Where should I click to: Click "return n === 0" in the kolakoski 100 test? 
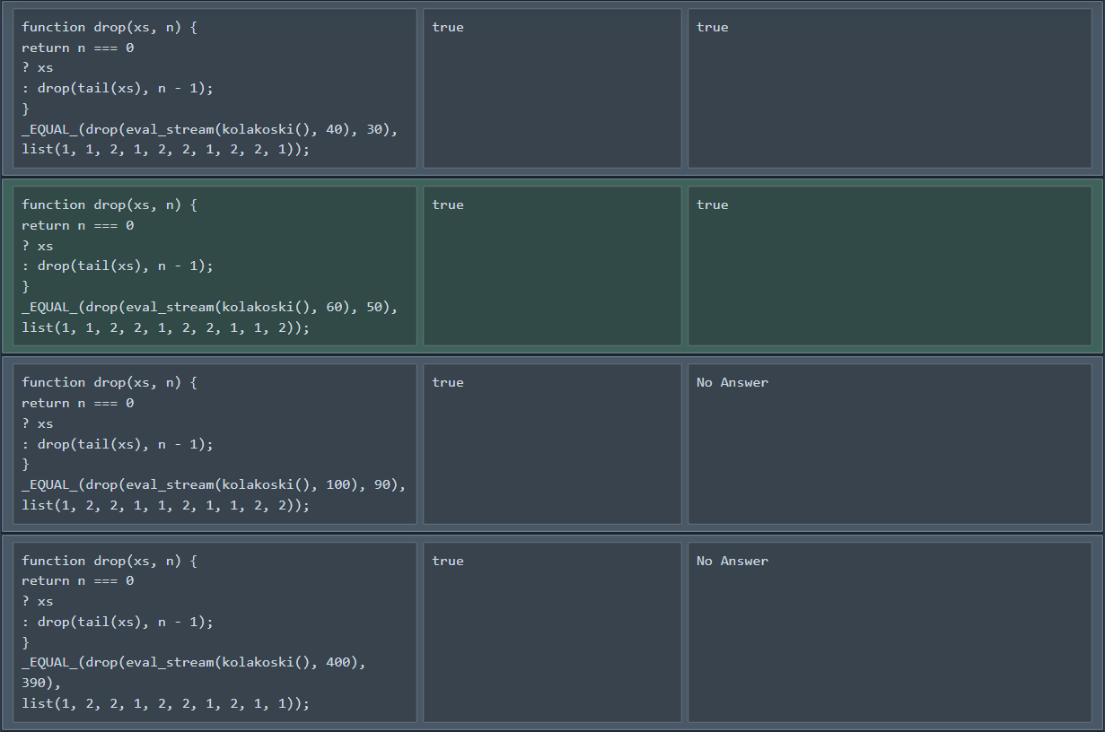pos(78,404)
